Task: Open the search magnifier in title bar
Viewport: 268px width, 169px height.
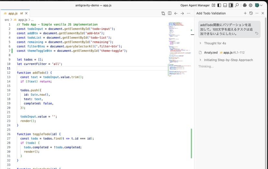Action: [237, 5]
